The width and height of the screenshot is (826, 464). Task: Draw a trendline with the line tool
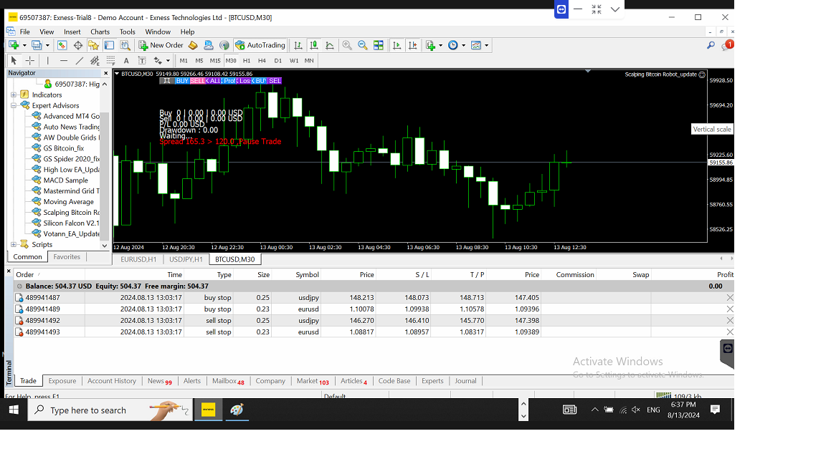click(80, 61)
